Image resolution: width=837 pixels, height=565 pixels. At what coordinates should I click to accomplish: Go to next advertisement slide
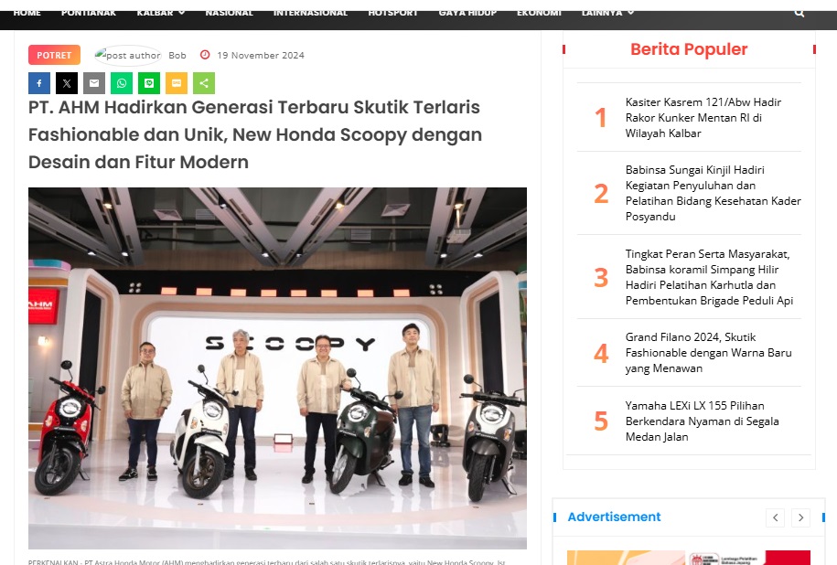pyautogui.click(x=800, y=517)
